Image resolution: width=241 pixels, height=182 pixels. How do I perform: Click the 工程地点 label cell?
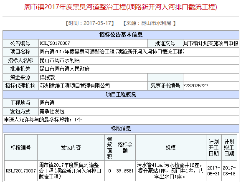point(20,103)
